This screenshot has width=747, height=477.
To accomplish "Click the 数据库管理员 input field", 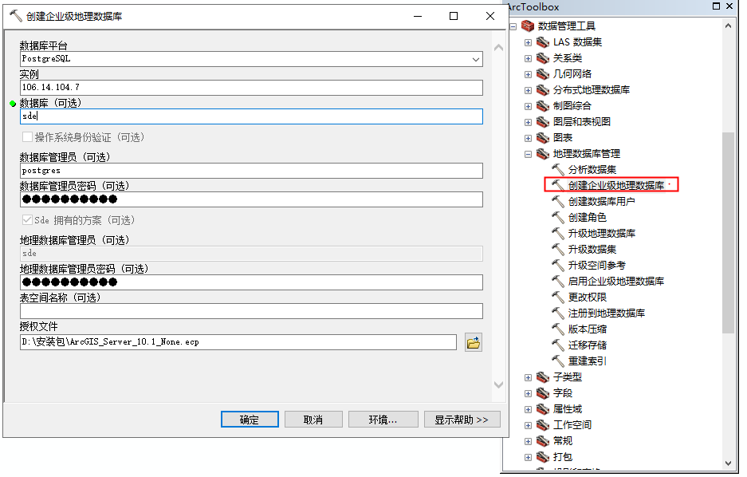I will coord(251,171).
